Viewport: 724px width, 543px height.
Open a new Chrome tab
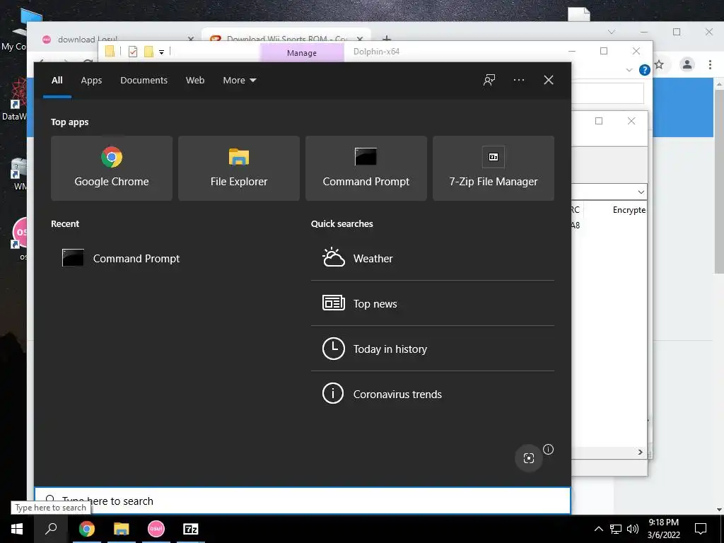387,38
